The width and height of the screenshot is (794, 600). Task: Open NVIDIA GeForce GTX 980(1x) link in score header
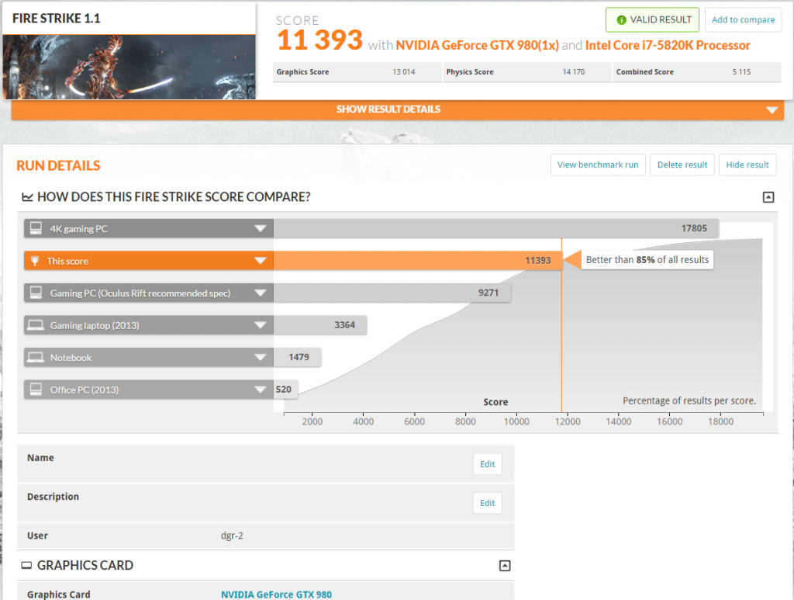477,46
